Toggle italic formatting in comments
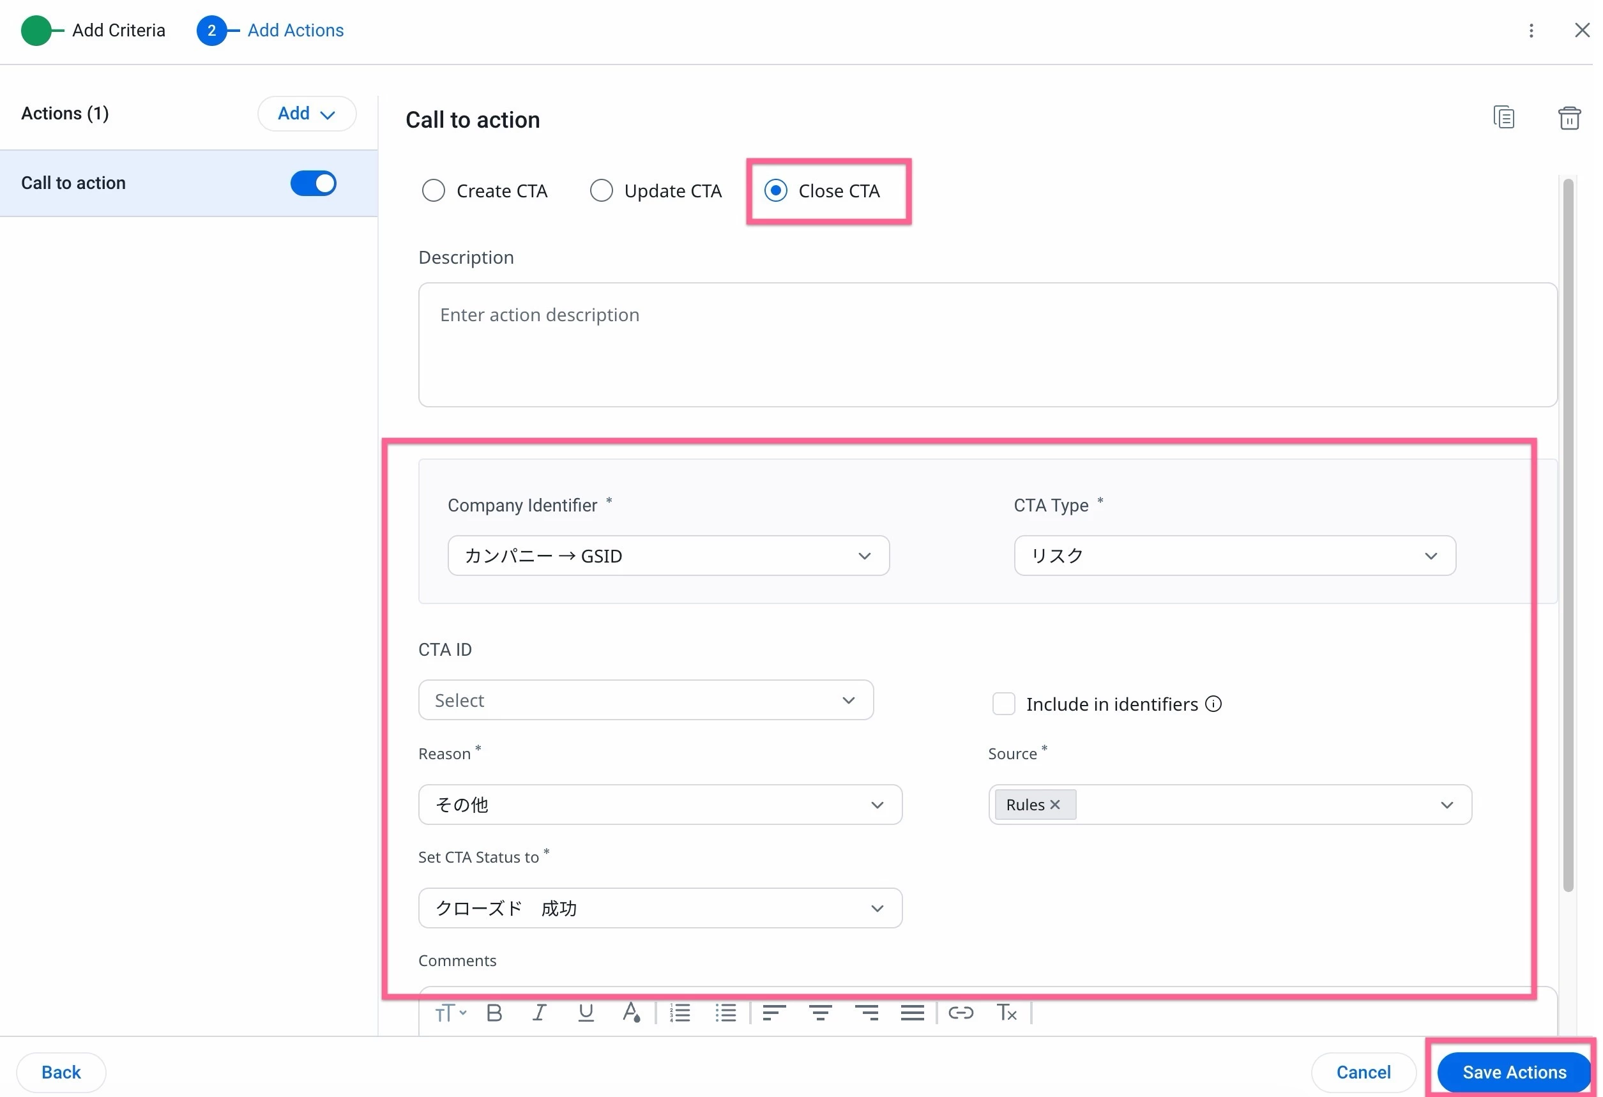The width and height of the screenshot is (1603, 1097). point(540,1013)
